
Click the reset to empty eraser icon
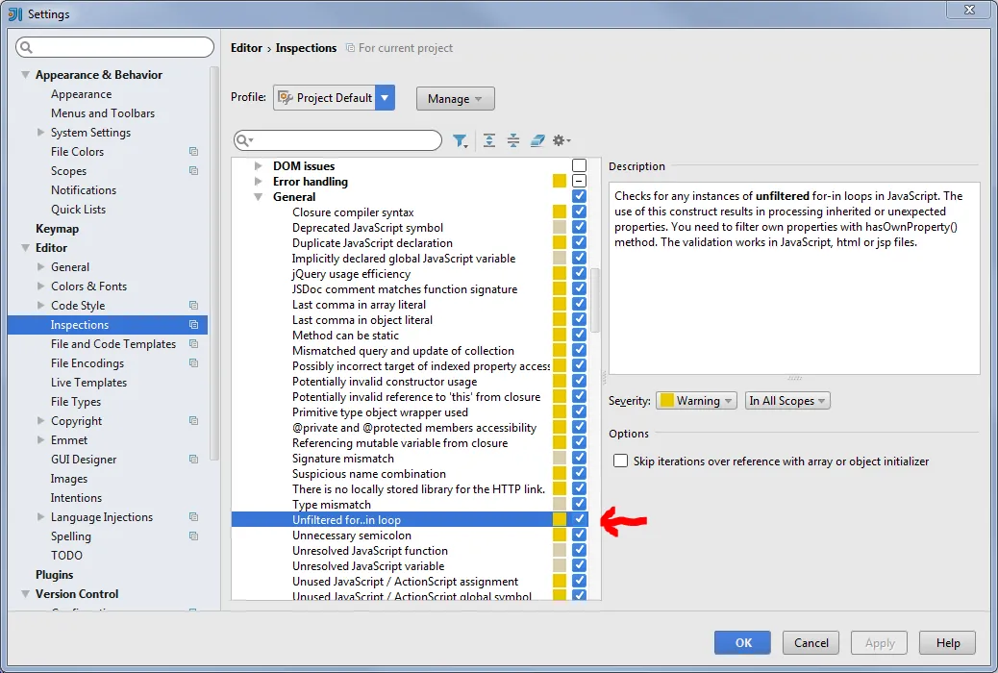[x=537, y=140]
